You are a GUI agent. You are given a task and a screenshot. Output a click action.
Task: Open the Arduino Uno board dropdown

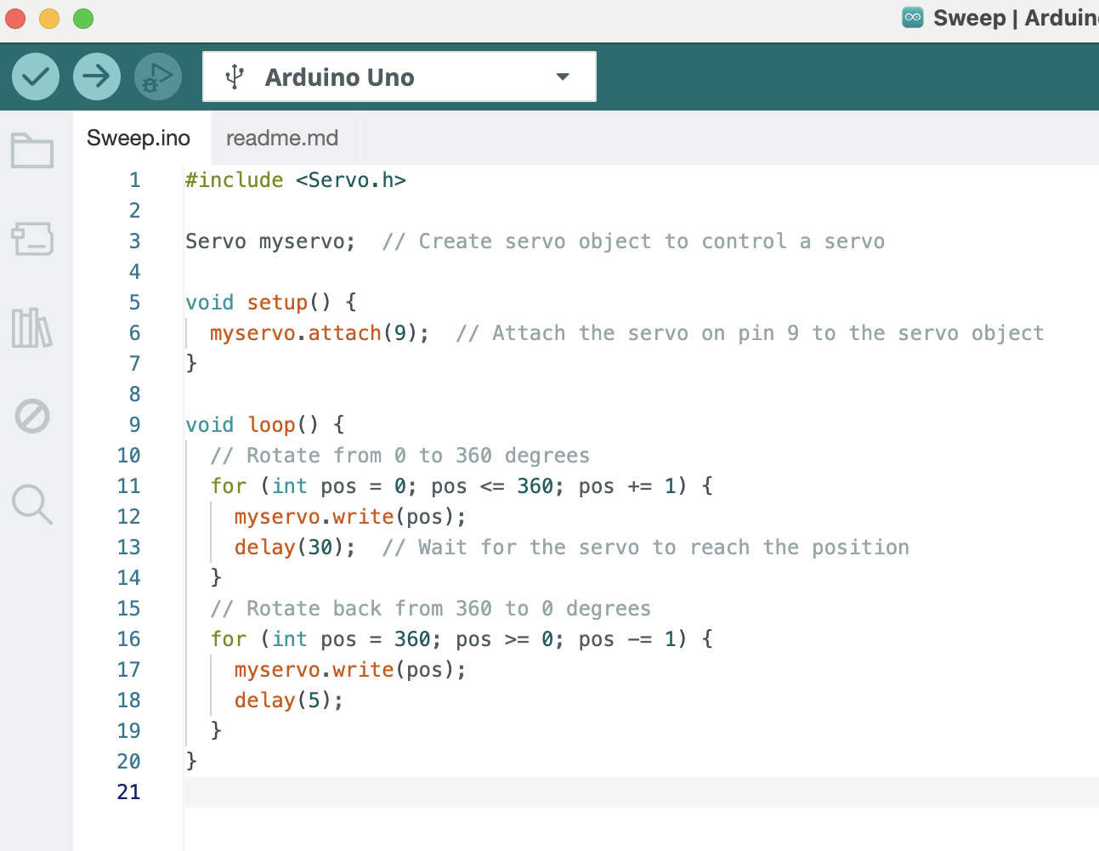[x=399, y=77]
